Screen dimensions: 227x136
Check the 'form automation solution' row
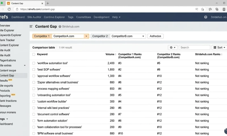(x=34, y=121)
